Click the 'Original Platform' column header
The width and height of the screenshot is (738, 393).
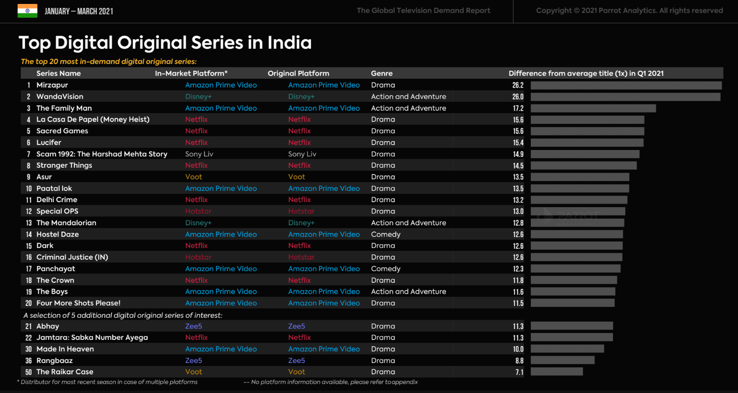click(x=299, y=73)
